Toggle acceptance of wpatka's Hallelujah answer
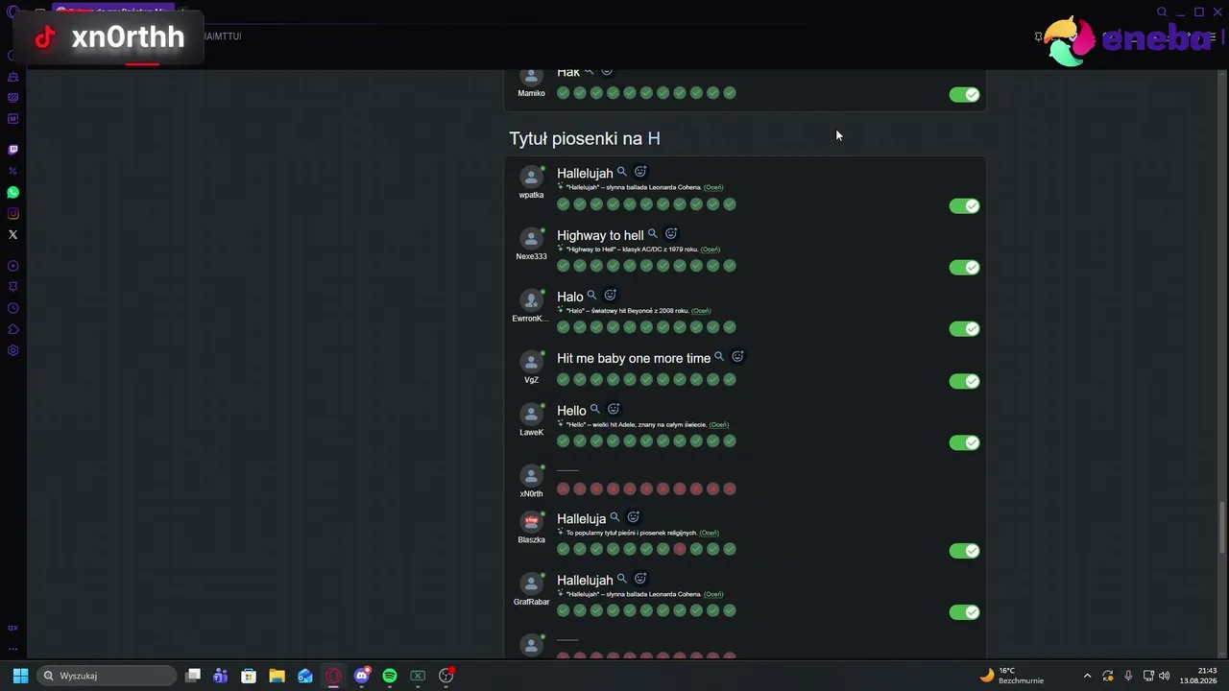Image resolution: width=1229 pixels, height=691 pixels. pyautogui.click(x=965, y=205)
